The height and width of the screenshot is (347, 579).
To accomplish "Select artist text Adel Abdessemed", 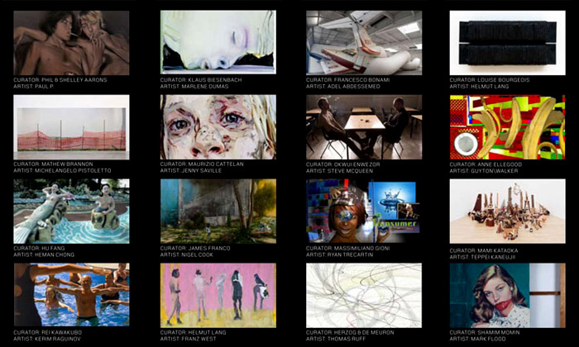I will [x=343, y=86].
